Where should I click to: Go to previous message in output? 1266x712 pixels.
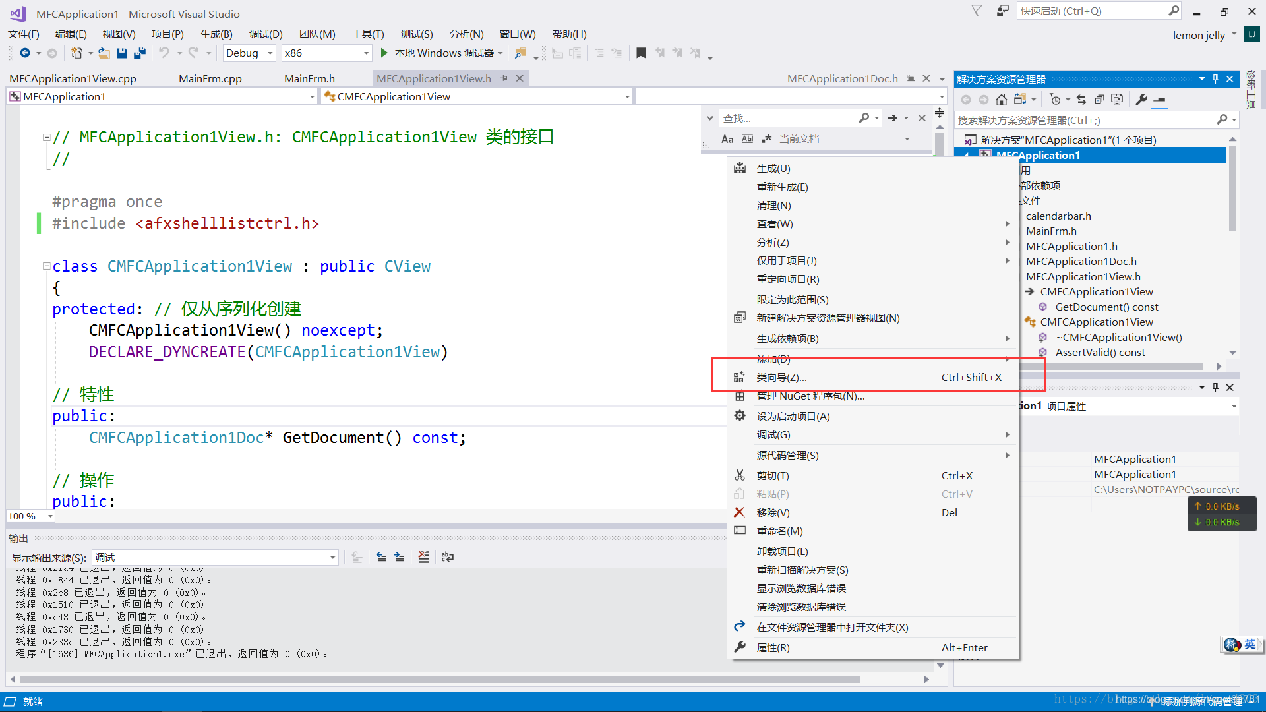click(381, 557)
